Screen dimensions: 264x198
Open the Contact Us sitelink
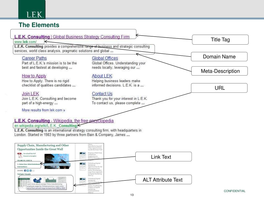pos(102,94)
